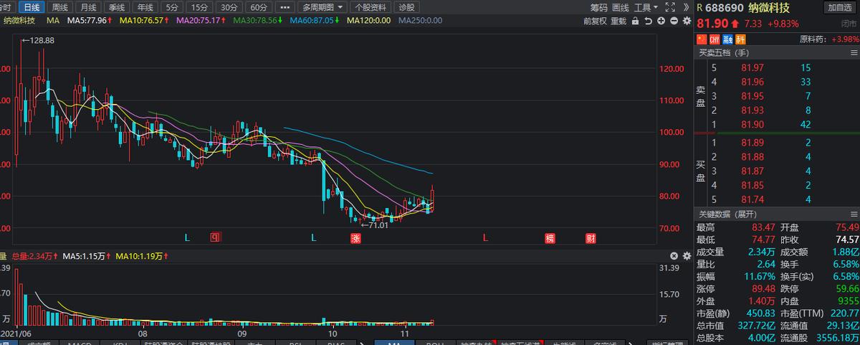860x345 pixels.
Task: Open the 原料药 sector link
Action: pos(811,39)
